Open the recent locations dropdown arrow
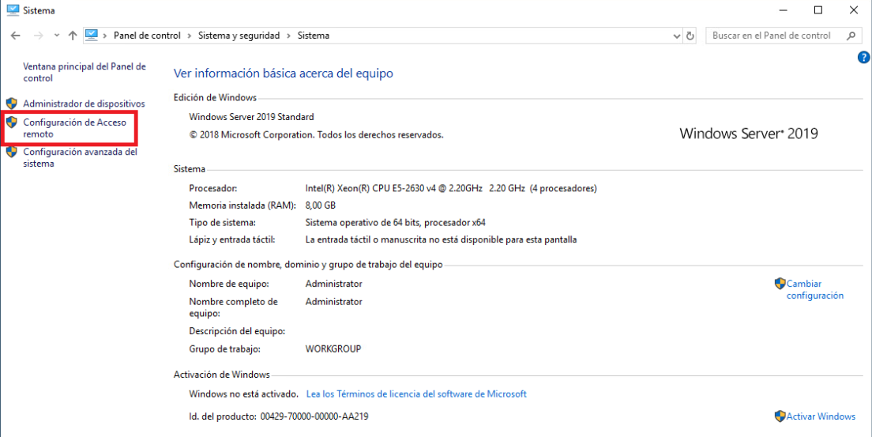Viewport: 872px width, 437px height. [x=56, y=36]
